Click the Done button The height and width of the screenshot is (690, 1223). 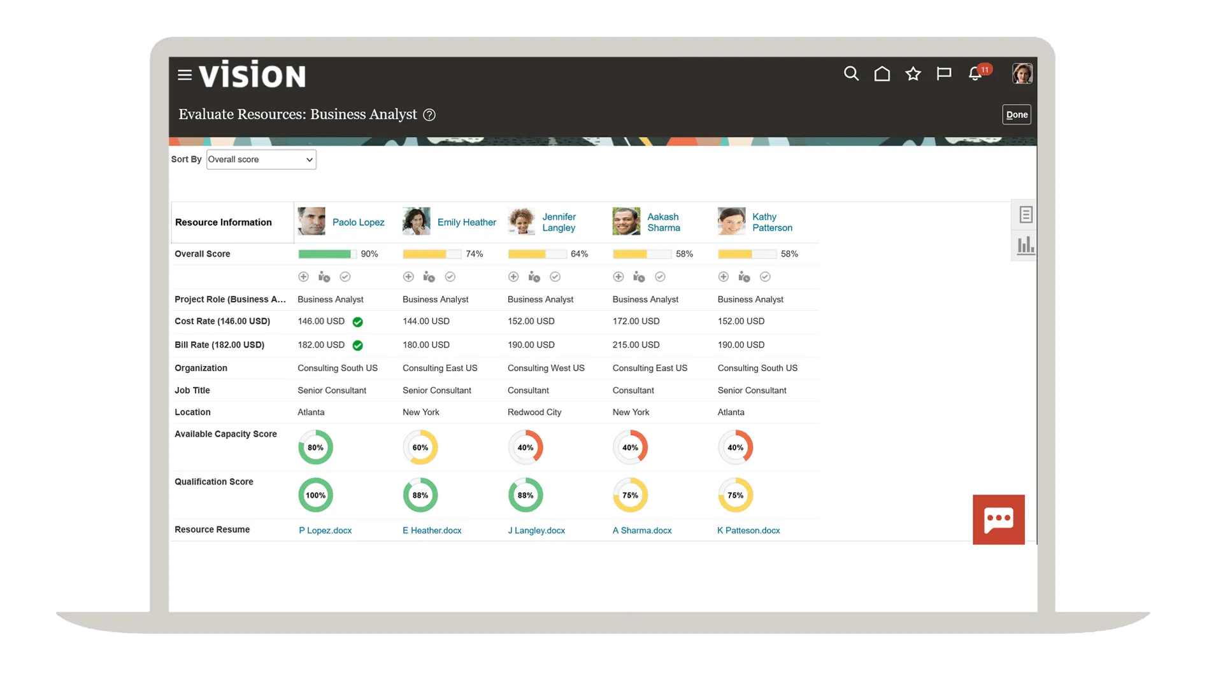point(1016,115)
